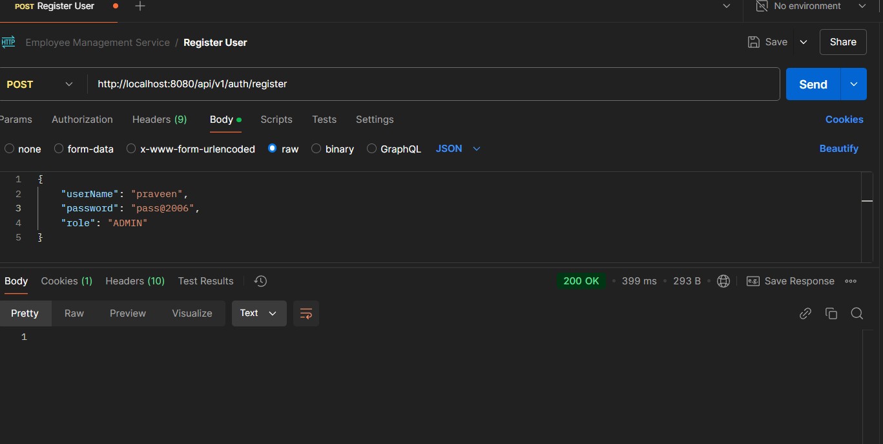Click the Save floppy disk icon
This screenshot has height=444, width=883.
[x=753, y=42]
